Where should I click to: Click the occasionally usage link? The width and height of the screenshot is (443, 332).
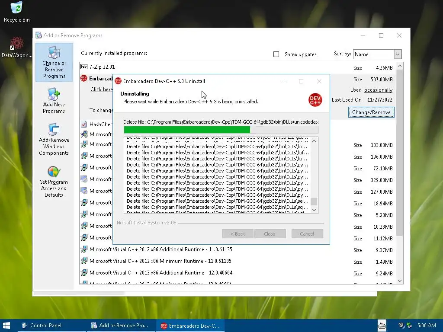point(378,90)
